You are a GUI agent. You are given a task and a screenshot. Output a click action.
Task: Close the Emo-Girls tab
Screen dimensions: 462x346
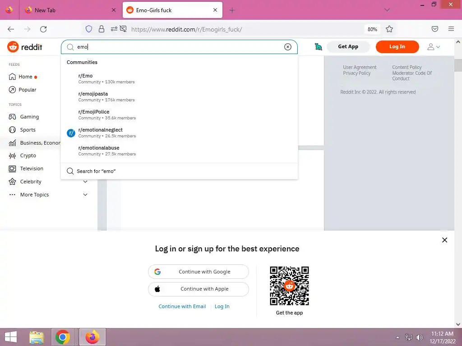pyautogui.click(x=215, y=10)
